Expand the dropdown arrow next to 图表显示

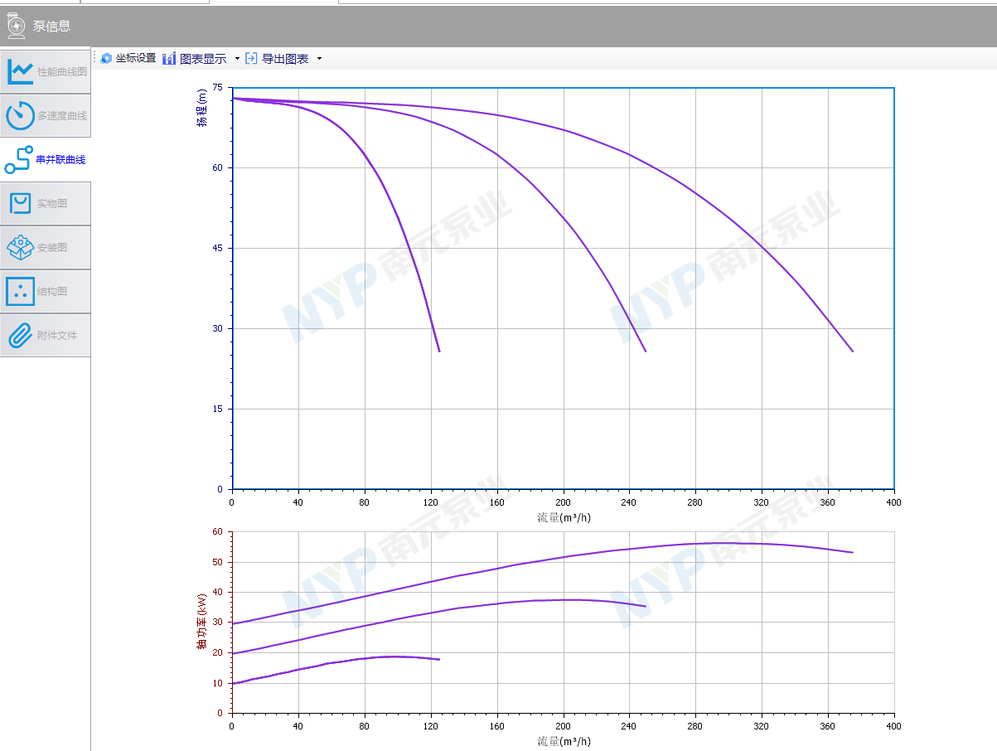(237, 59)
